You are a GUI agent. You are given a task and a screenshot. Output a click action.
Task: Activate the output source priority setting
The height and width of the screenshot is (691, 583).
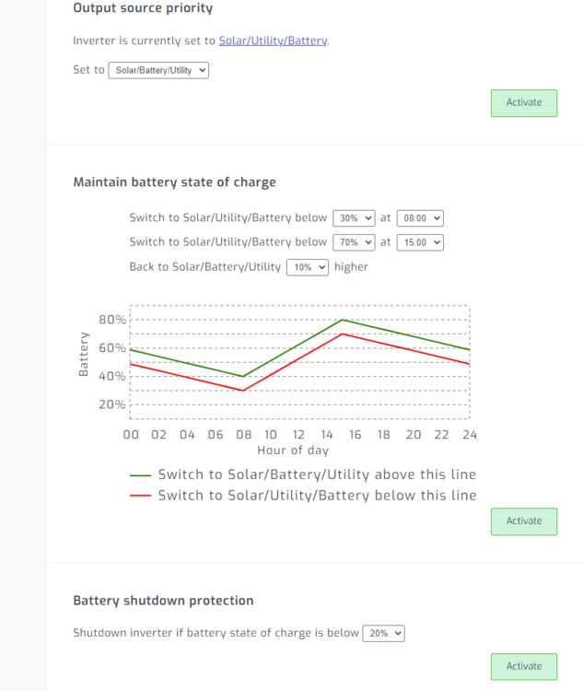[x=523, y=103]
